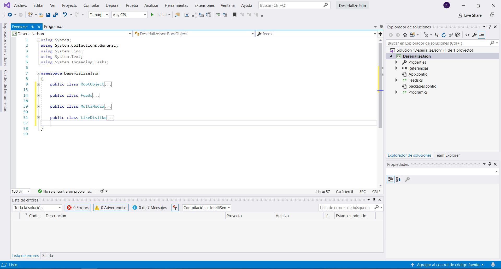The height and width of the screenshot is (269, 501).
Task: Open the Herramientas menu
Action: point(176,5)
